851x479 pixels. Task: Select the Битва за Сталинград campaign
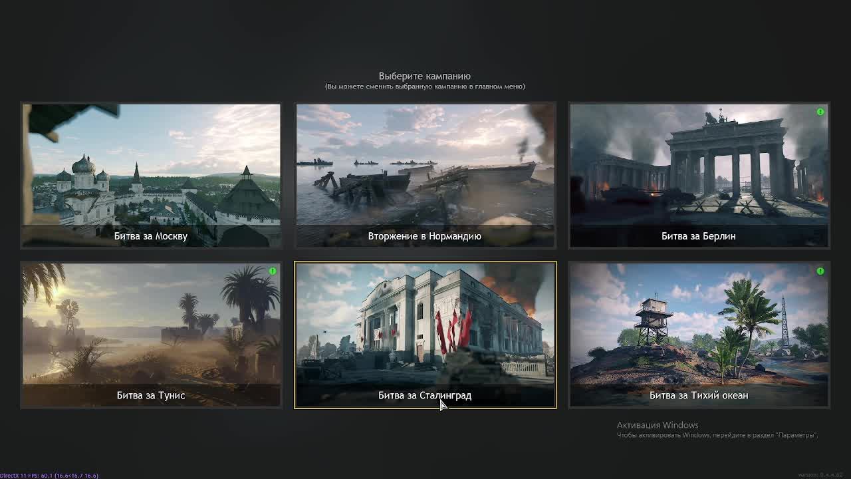(x=425, y=335)
